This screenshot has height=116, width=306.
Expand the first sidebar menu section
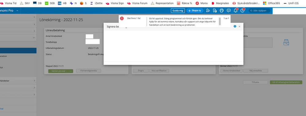pyautogui.click(x=34, y=17)
